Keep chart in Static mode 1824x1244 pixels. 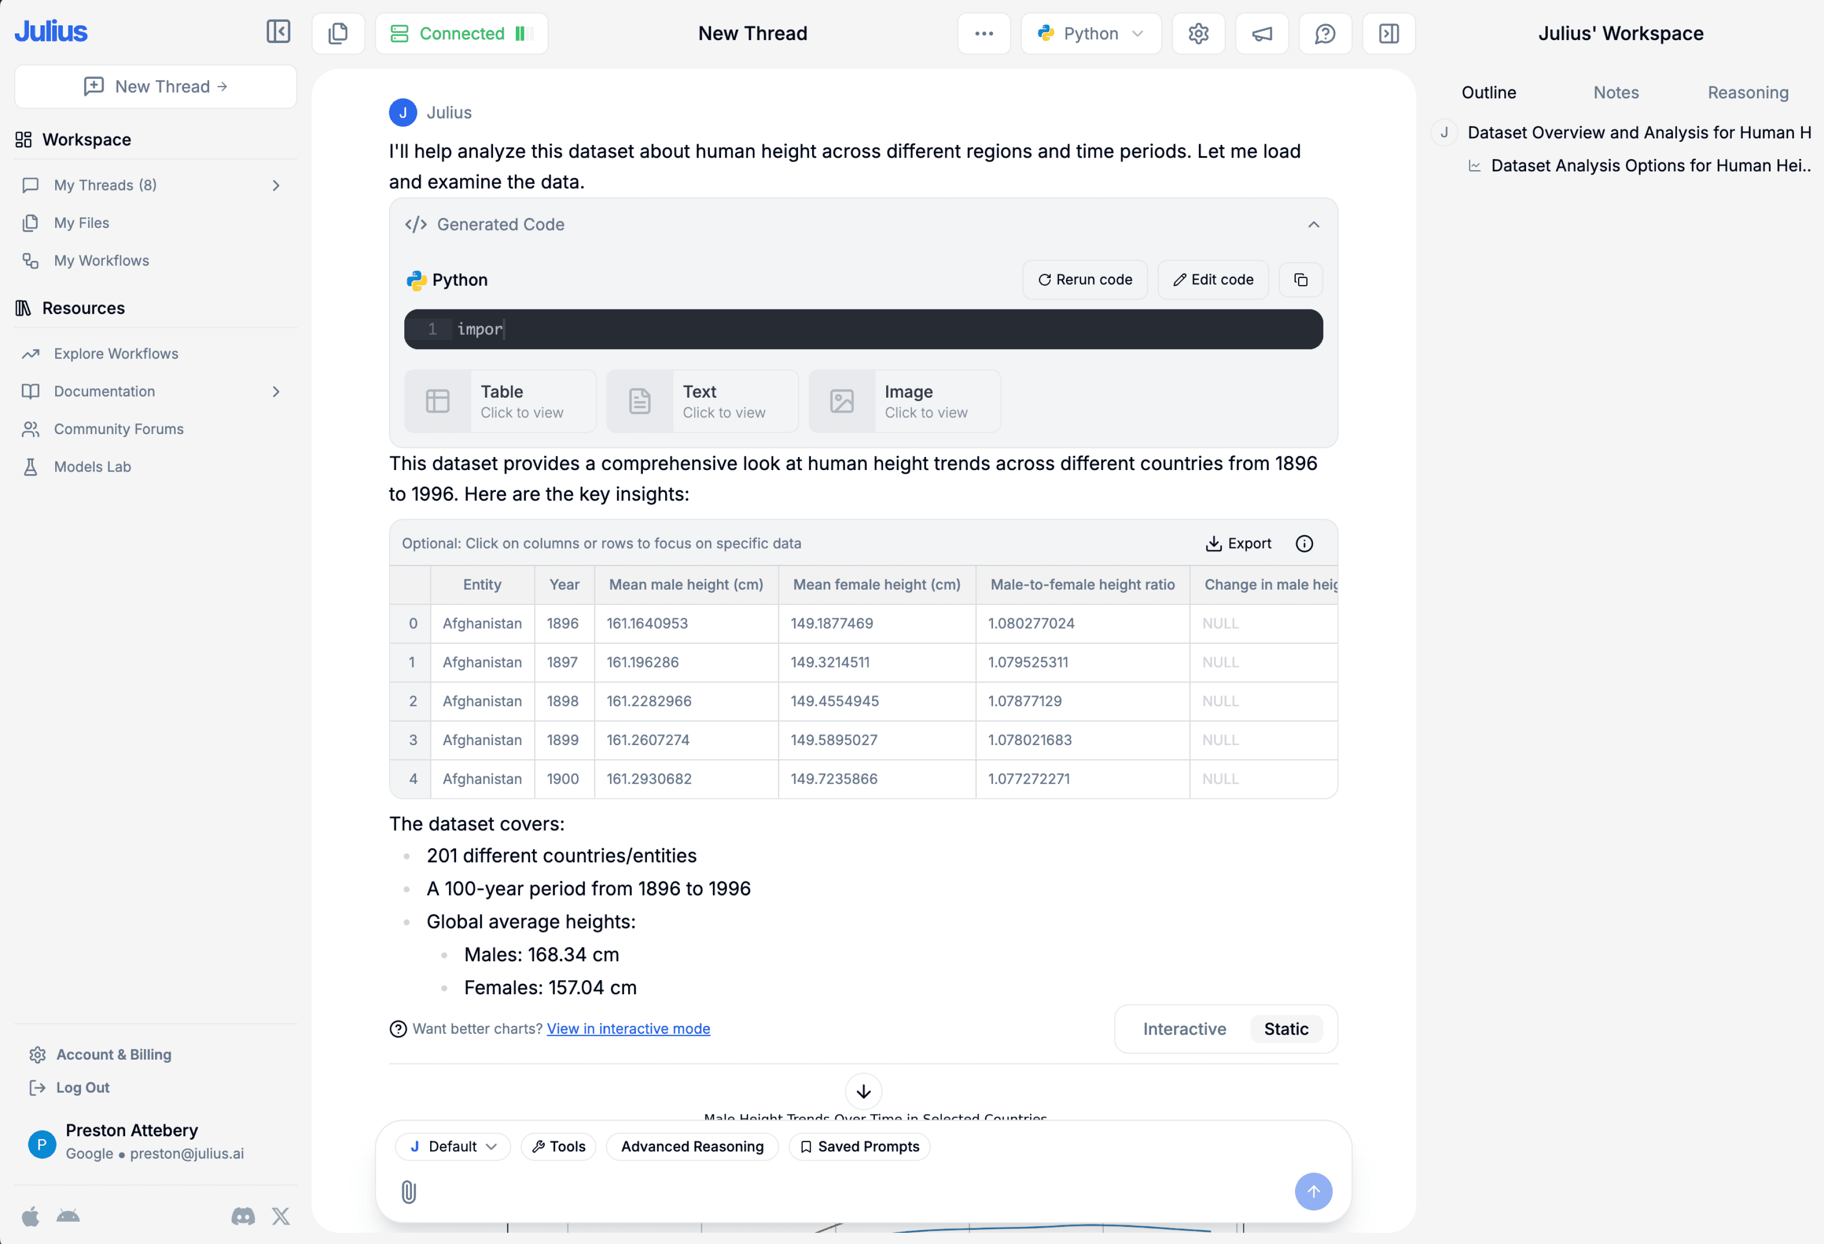click(x=1285, y=1029)
